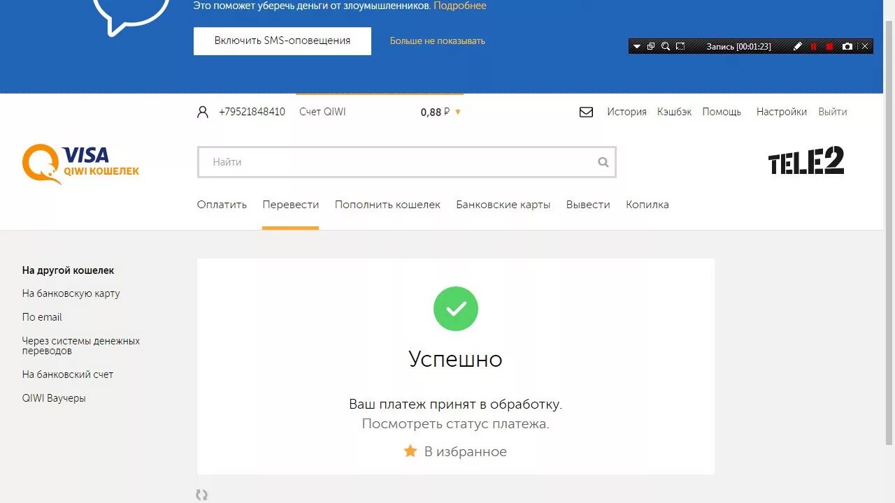This screenshot has width=895, height=503.
Task: Click the window-select icon in recorder bar
Action: pos(651,47)
